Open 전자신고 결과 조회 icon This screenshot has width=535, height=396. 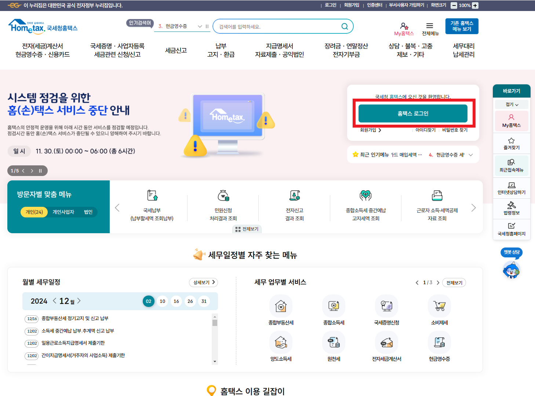pos(295,205)
